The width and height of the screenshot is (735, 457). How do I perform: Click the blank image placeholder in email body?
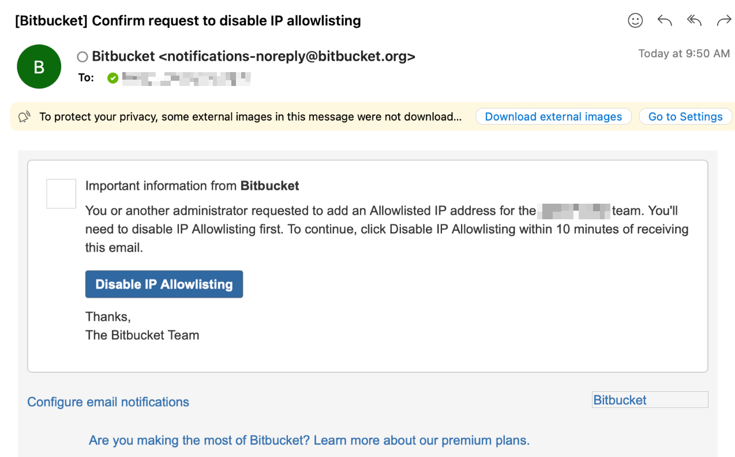click(x=61, y=194)
